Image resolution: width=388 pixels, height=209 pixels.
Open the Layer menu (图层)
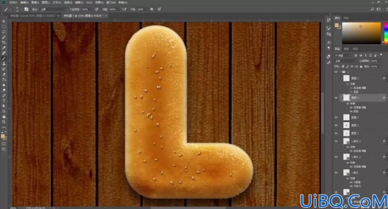click(46, 2)
